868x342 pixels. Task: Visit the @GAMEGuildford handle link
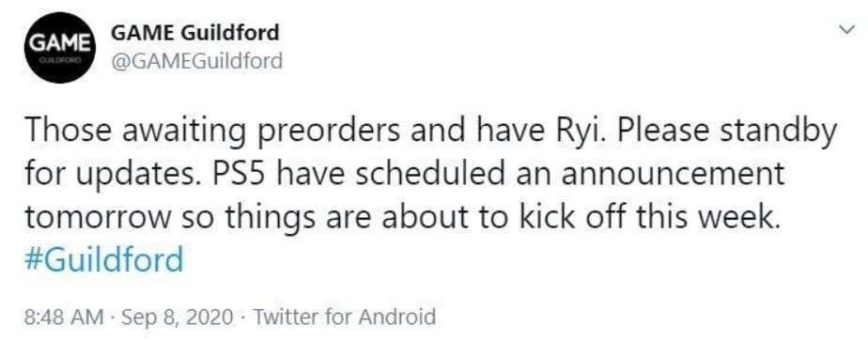click(197, 60)
